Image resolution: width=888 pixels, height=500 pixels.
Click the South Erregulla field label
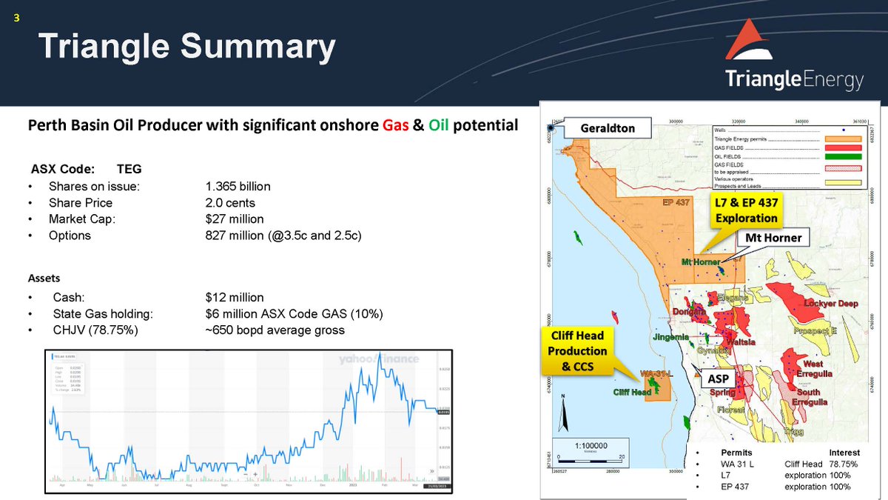809,397
